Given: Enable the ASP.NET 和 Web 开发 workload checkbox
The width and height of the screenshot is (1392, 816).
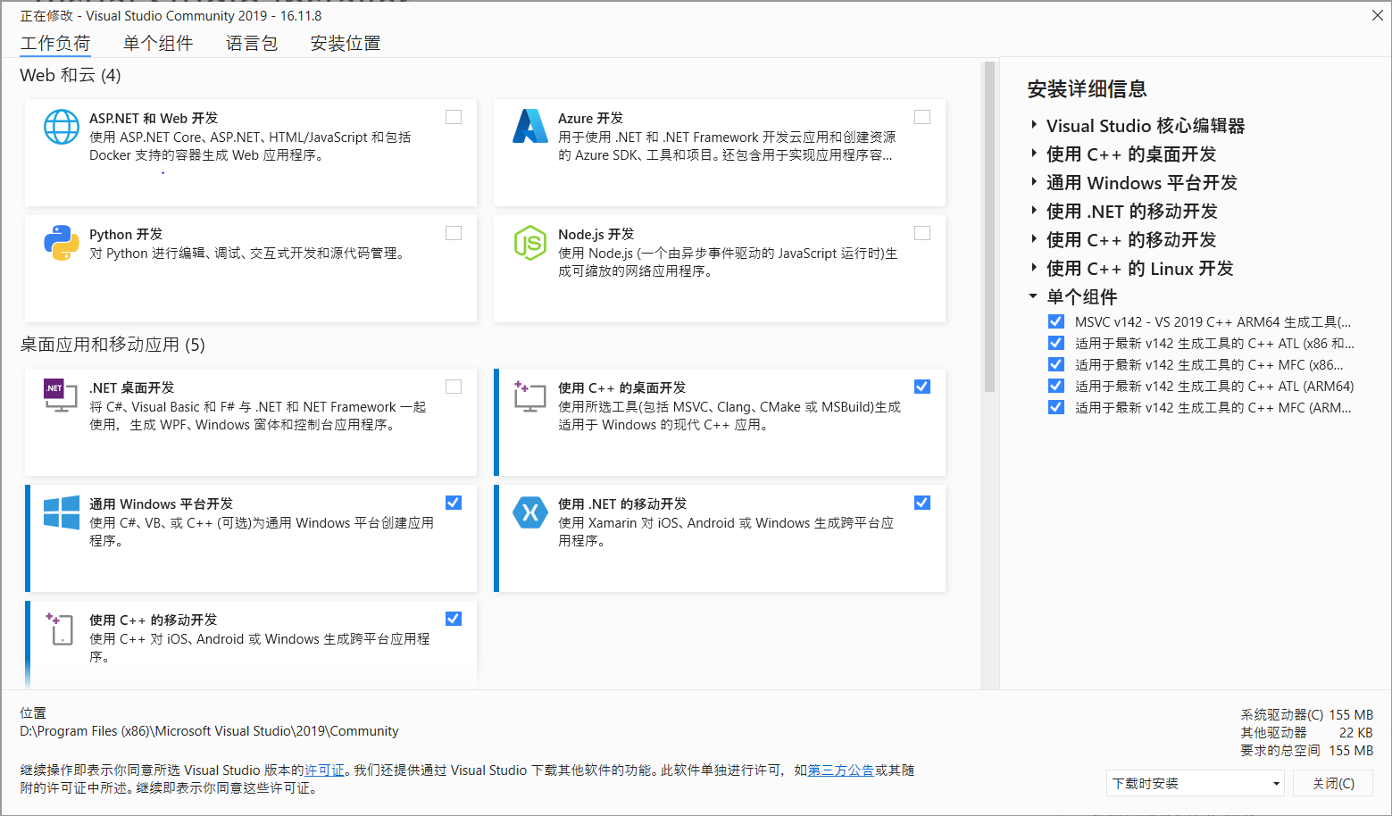Looking at the screenshot, I should 454,117.
